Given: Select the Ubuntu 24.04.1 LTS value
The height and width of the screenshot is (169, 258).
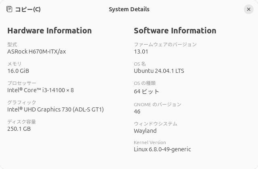Looking at the screenshot, I should 159,71.
